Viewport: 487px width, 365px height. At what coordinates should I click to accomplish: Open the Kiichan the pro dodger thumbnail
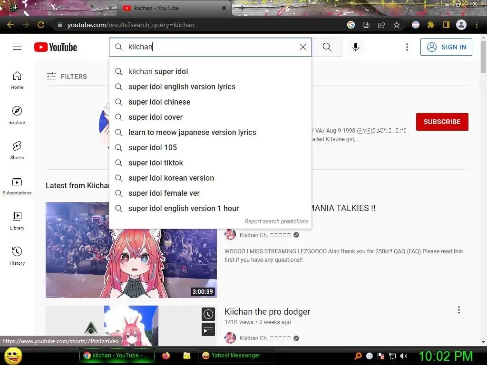point(131,326)
